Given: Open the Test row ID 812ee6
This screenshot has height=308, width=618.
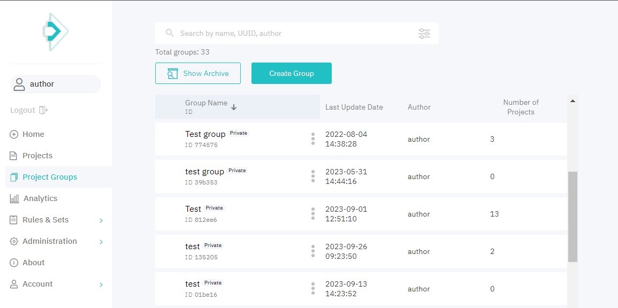Looking at the screenshot, I should [361, 214].
